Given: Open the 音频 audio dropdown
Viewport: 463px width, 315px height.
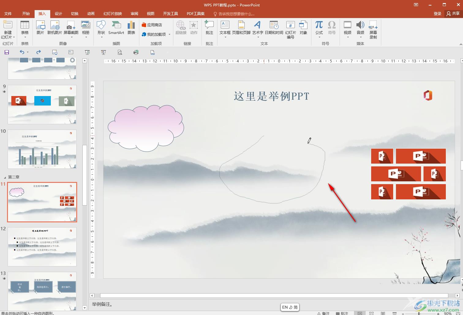Looking at the screenshot, I should (360, 37).
